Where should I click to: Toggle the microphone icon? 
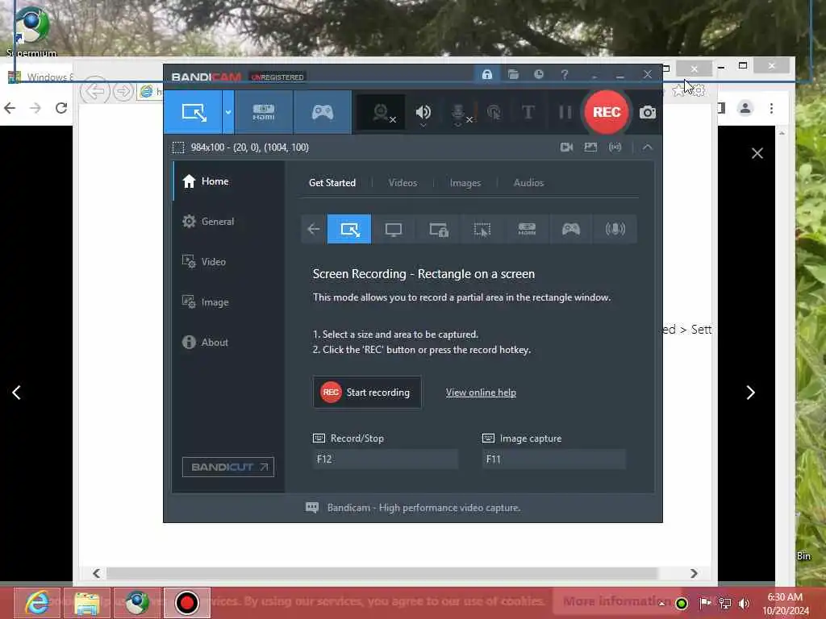457,111
